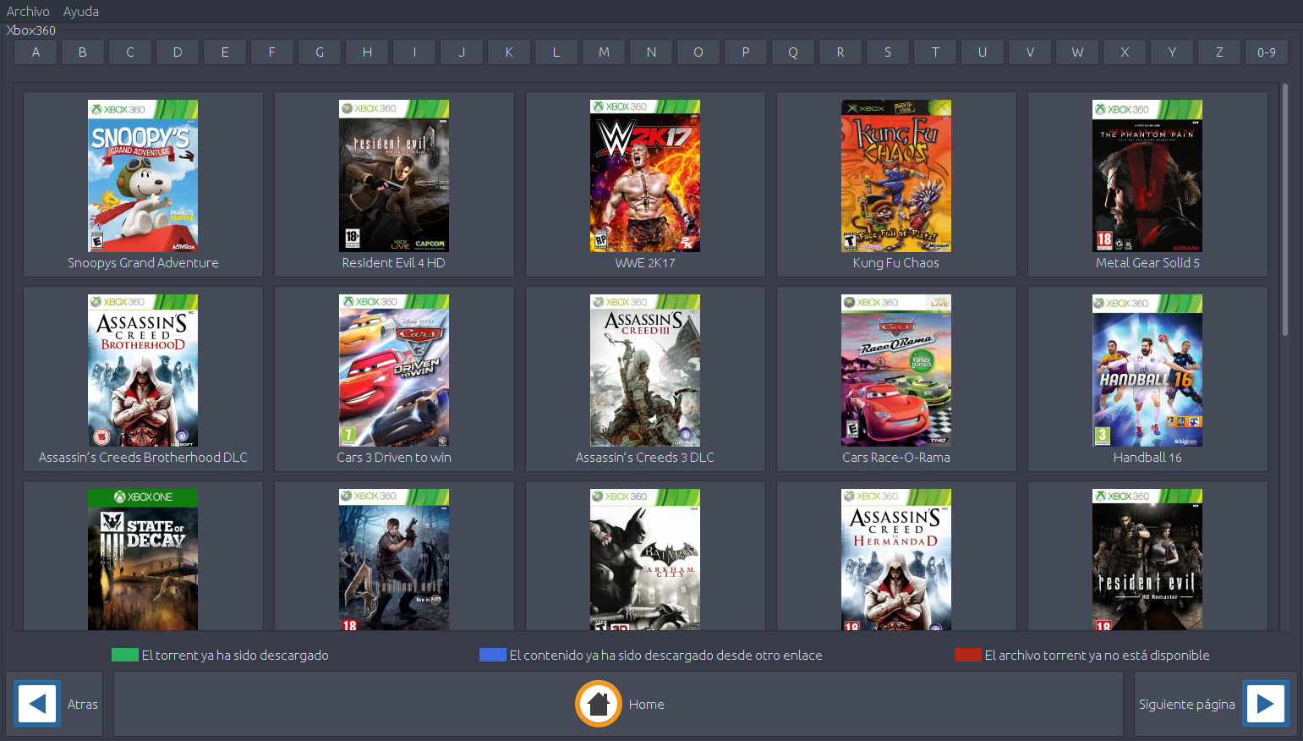Filter games by letter U
The height and width of the screenshot is (741, 1303).
coord(983,52)
